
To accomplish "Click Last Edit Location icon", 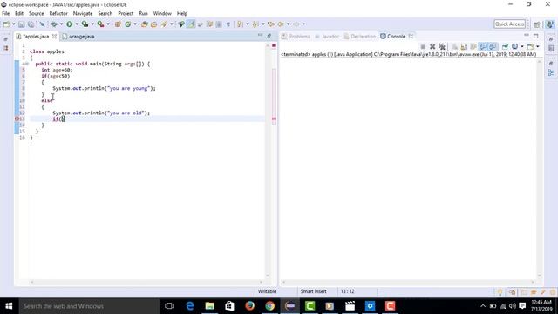I will [x=271, y=24].
